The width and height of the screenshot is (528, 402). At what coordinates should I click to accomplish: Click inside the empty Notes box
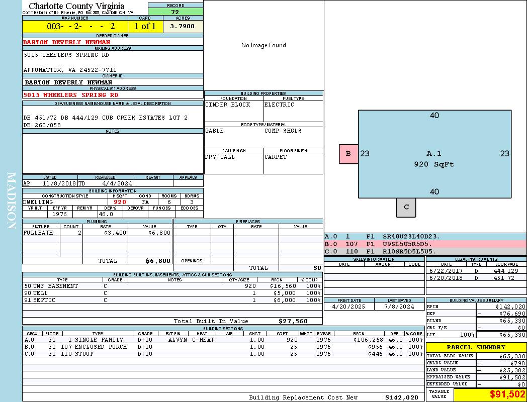click(113, 153)
